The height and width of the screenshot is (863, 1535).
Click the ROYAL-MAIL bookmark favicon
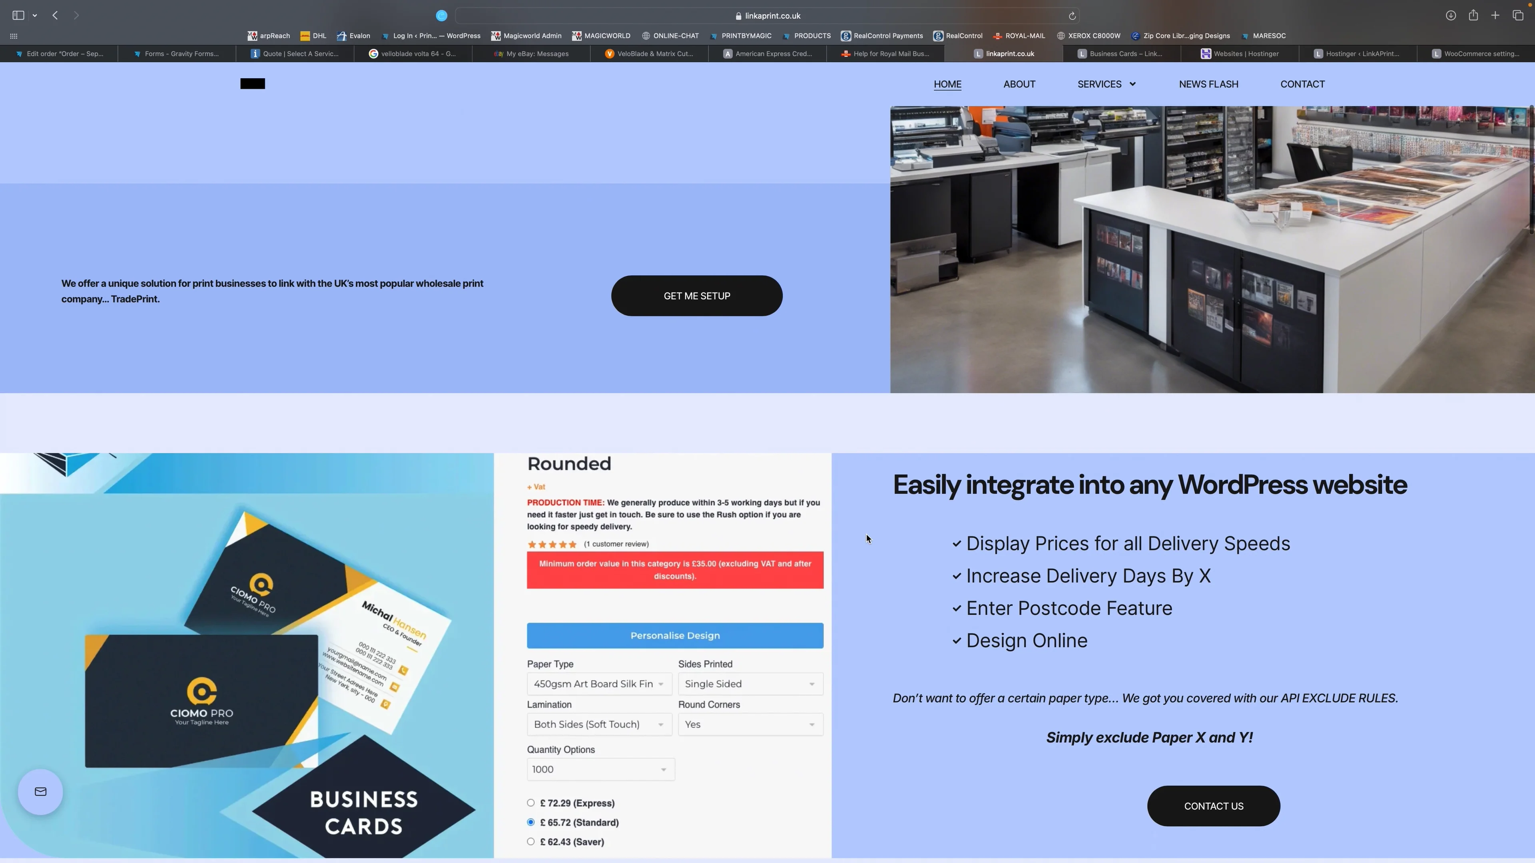[x=998, y=36]
